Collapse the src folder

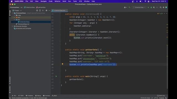tap(14, 20)
